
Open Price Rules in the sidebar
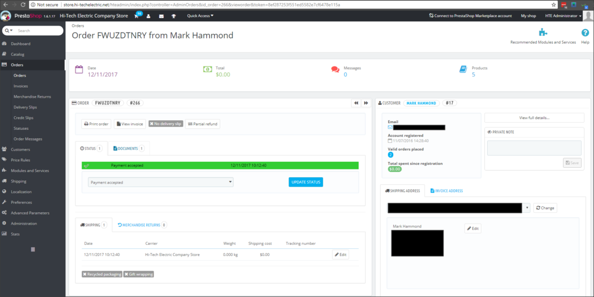click(x=20, y=160)
